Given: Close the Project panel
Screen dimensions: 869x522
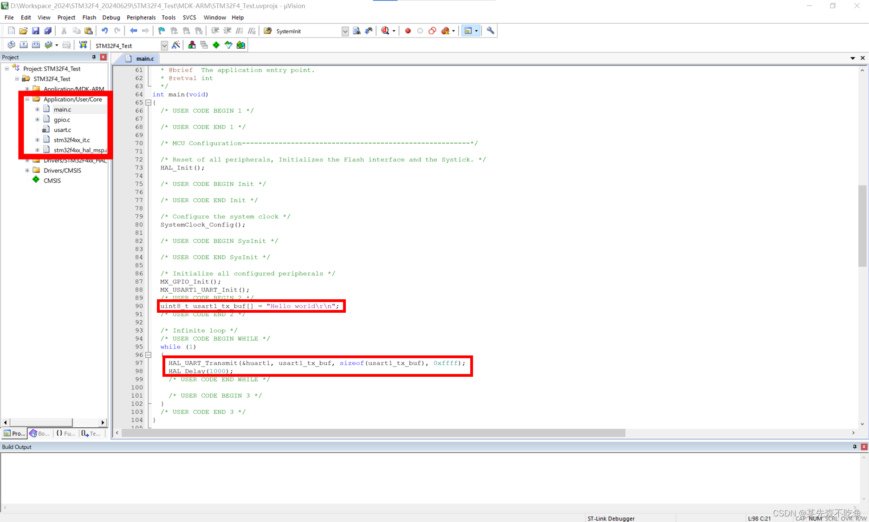Looking at the screenshot, I should (104, 57).
